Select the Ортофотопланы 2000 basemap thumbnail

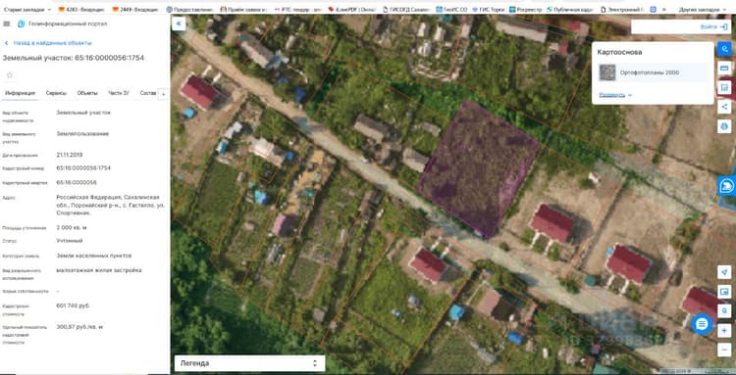607,72
